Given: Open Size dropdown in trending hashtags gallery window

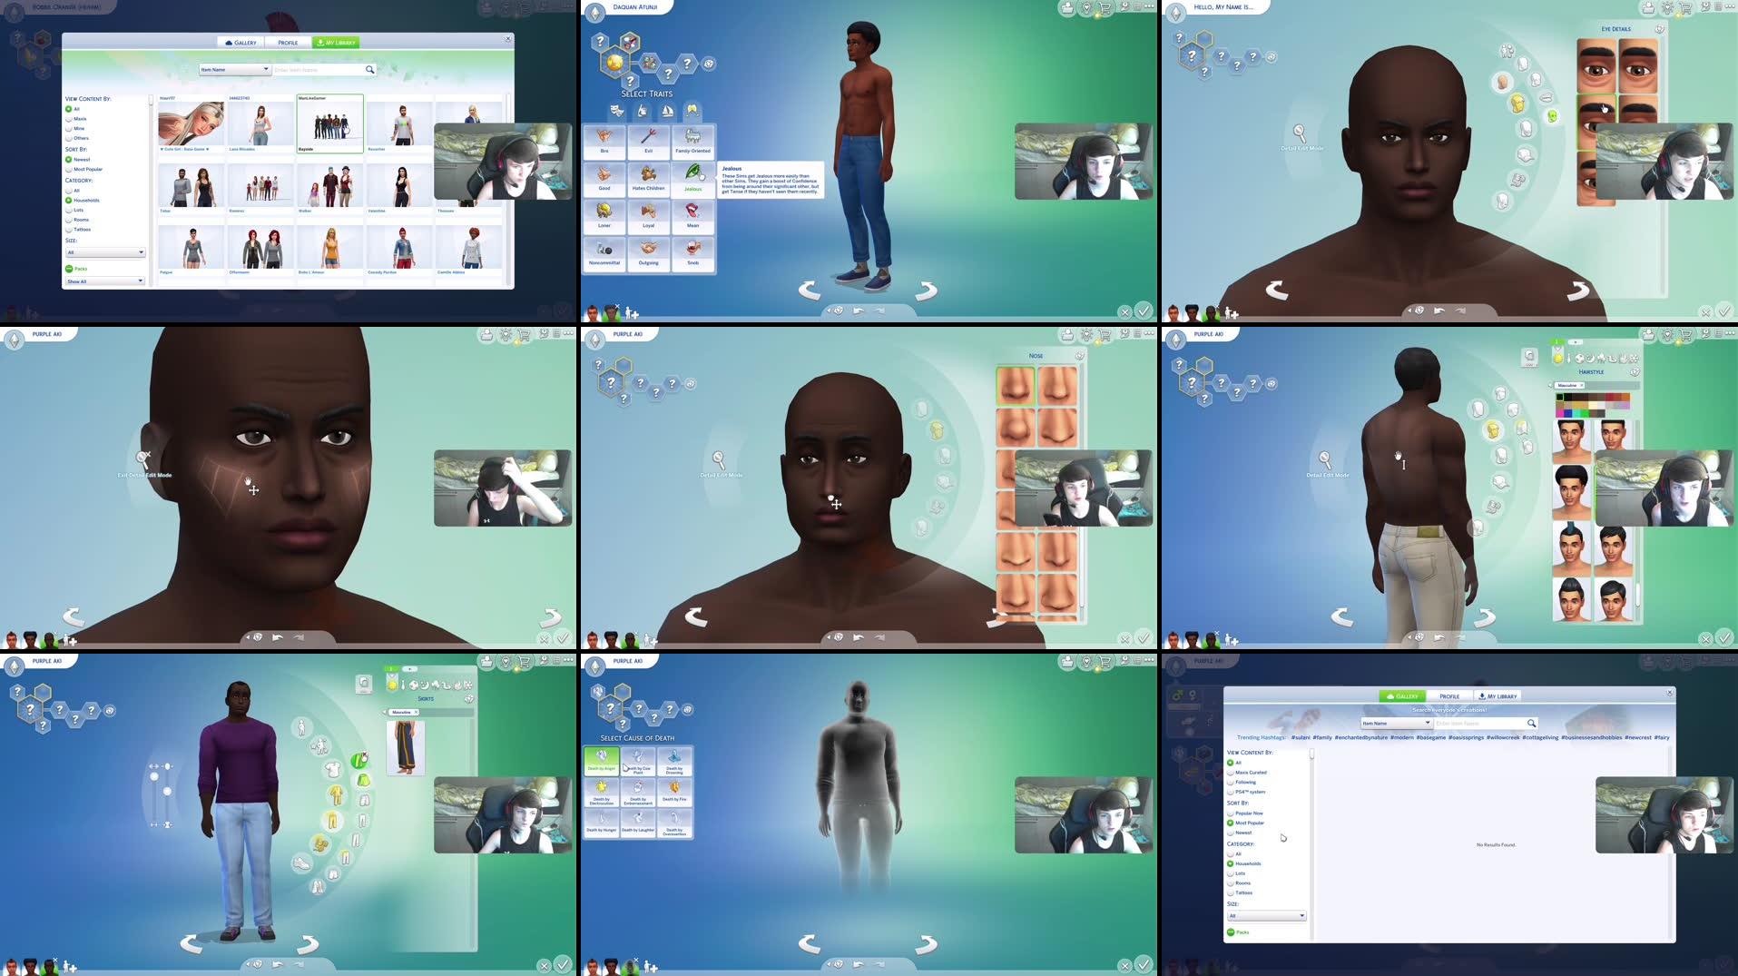Looking at the screenshot, I should [1267, 916].
